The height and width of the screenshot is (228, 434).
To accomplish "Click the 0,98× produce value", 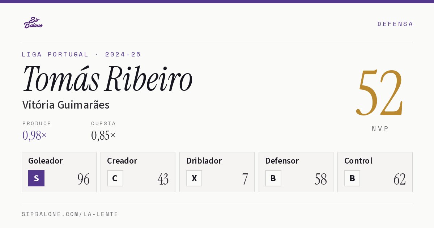I will pos(35,135).
